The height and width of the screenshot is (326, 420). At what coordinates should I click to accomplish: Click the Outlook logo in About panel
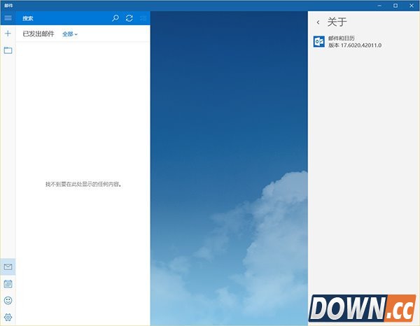point(319,42)
